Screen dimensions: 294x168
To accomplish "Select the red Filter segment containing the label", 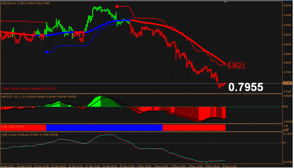I will pyautogui.click(x=23, y=128).
